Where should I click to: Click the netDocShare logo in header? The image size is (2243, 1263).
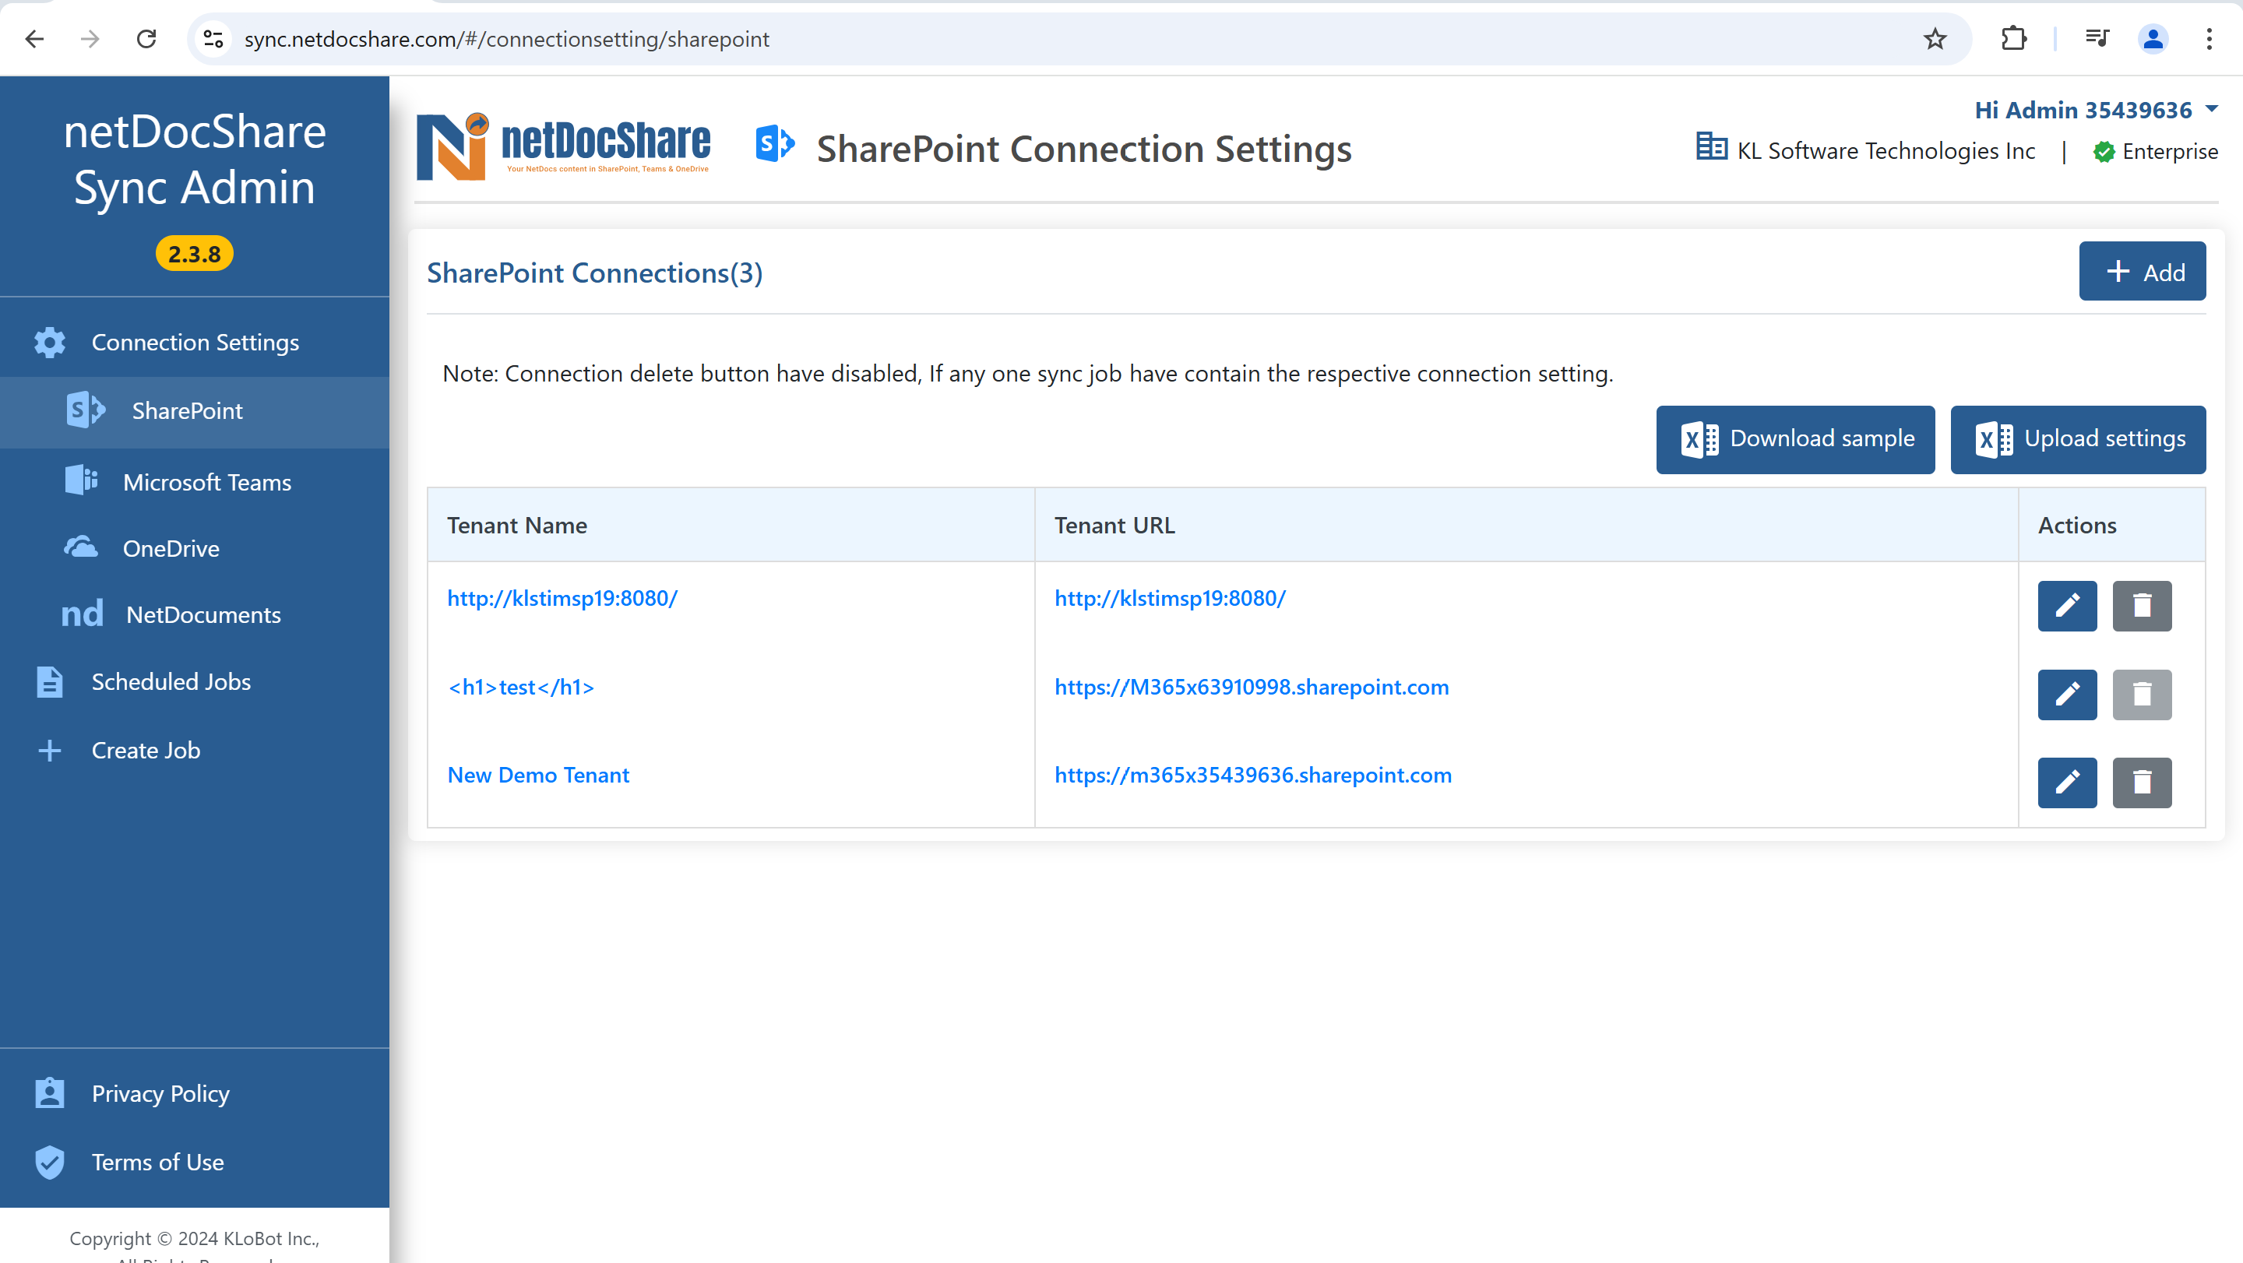tap(563, 147)
